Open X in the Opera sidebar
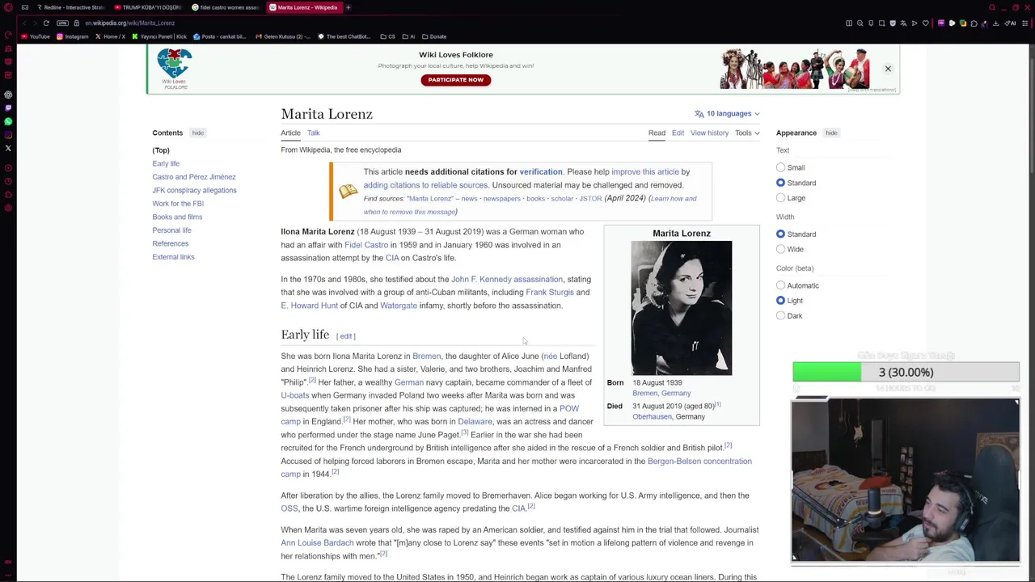 coord(8,148)
